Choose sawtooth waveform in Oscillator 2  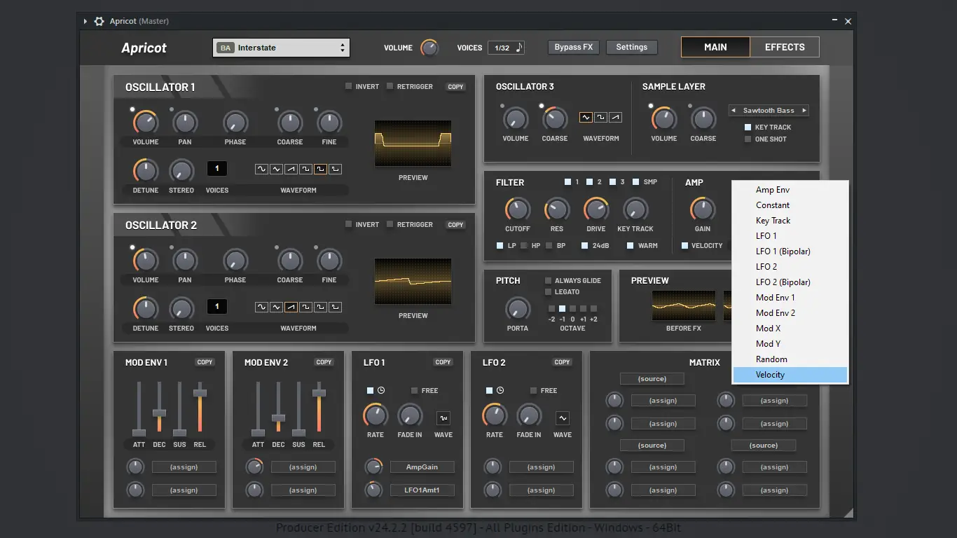[x=291, y=307]
